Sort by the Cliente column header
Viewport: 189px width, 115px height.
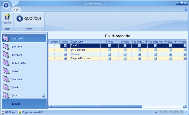click(109, 42)
